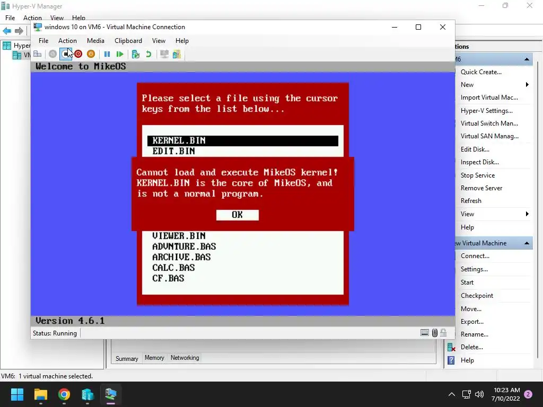The width and height of the screenshot is (543, 407).
Task: Expand the New submenu arrow
Action: tap(527, 85)
